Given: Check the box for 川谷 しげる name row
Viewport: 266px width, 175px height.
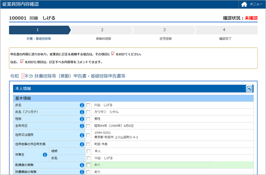Looking at the screenshot, I should click(x=88, y=105).
